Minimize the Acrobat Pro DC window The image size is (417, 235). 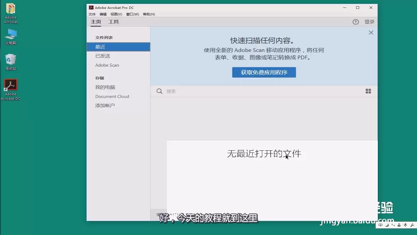pos(345,8)
